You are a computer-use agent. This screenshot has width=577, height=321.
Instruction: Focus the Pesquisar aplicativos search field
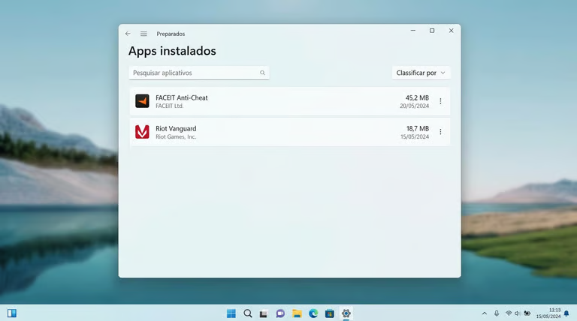199,73
